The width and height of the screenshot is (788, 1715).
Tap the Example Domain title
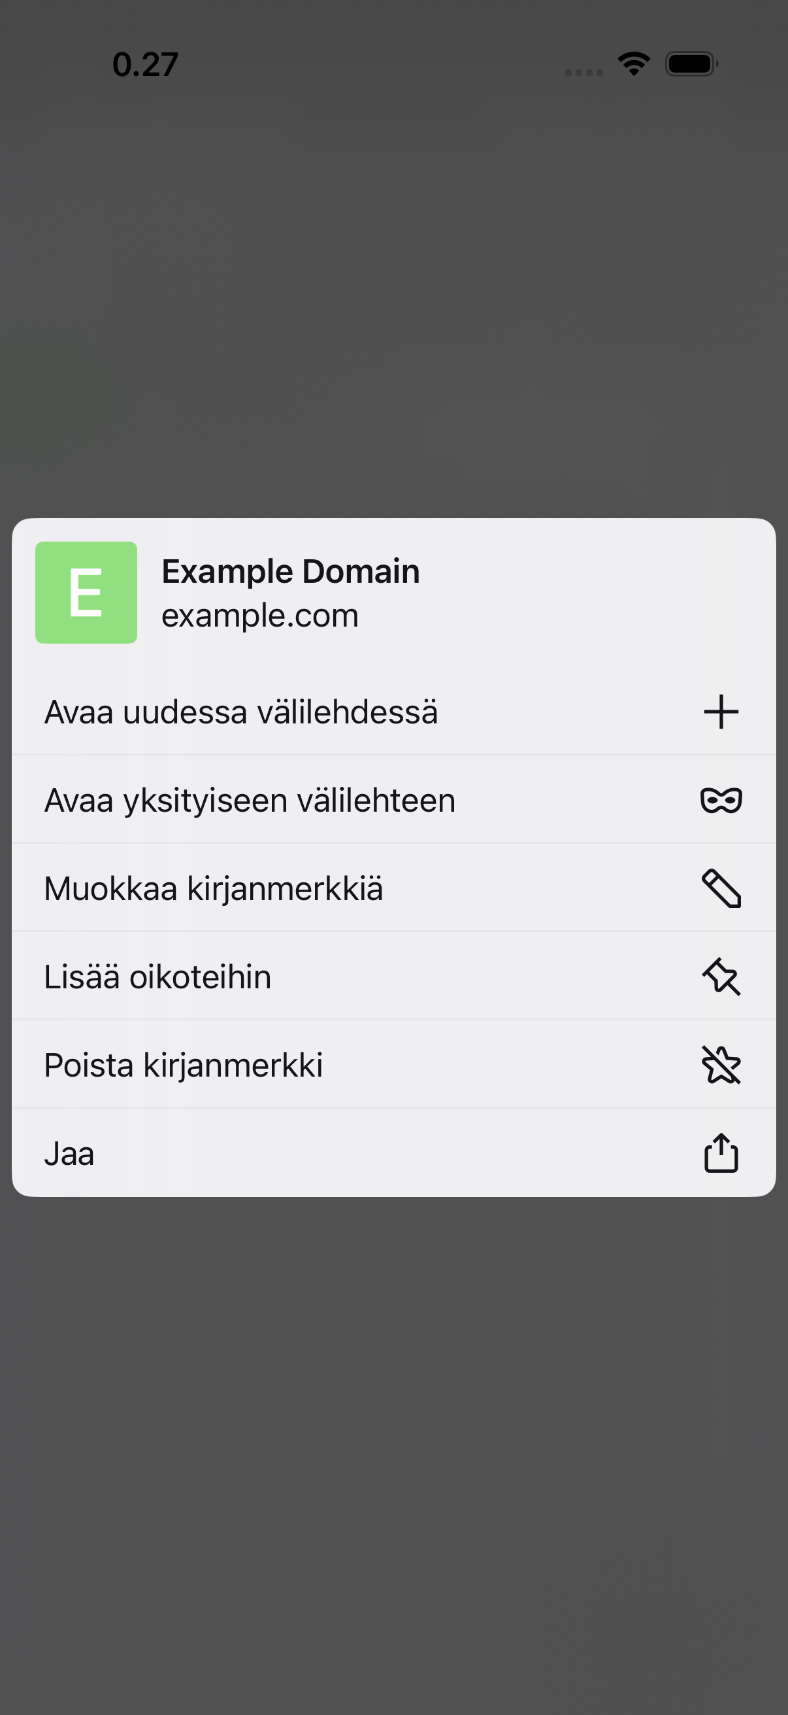tap(291, 571)
